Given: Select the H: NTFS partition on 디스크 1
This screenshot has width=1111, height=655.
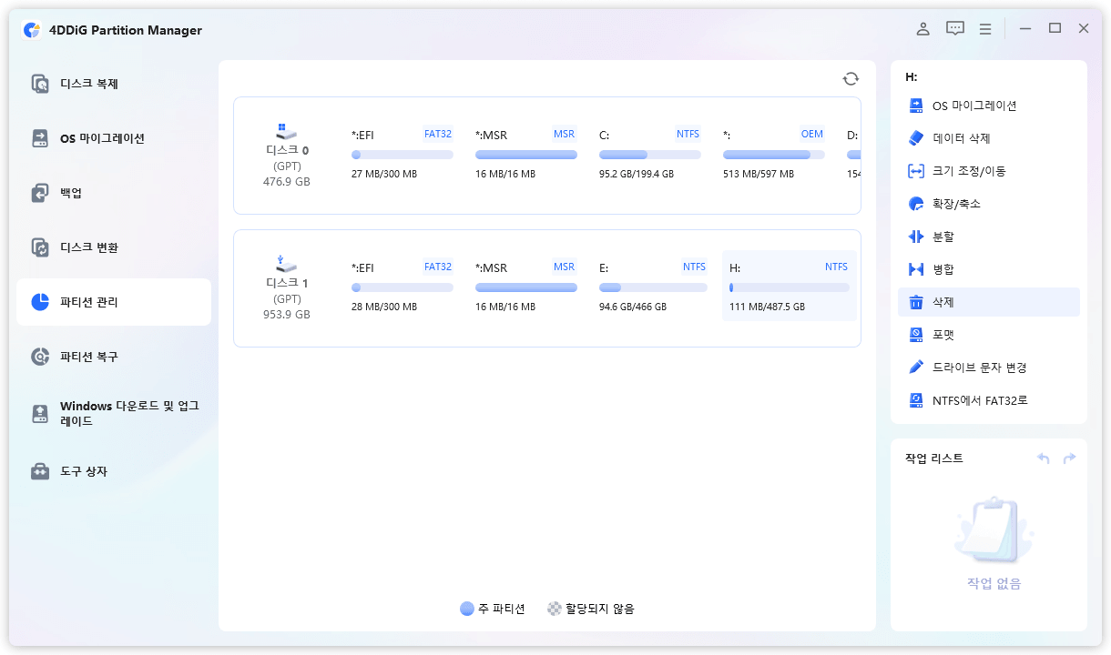Looking at the screenshot, I should coord(789,287).
